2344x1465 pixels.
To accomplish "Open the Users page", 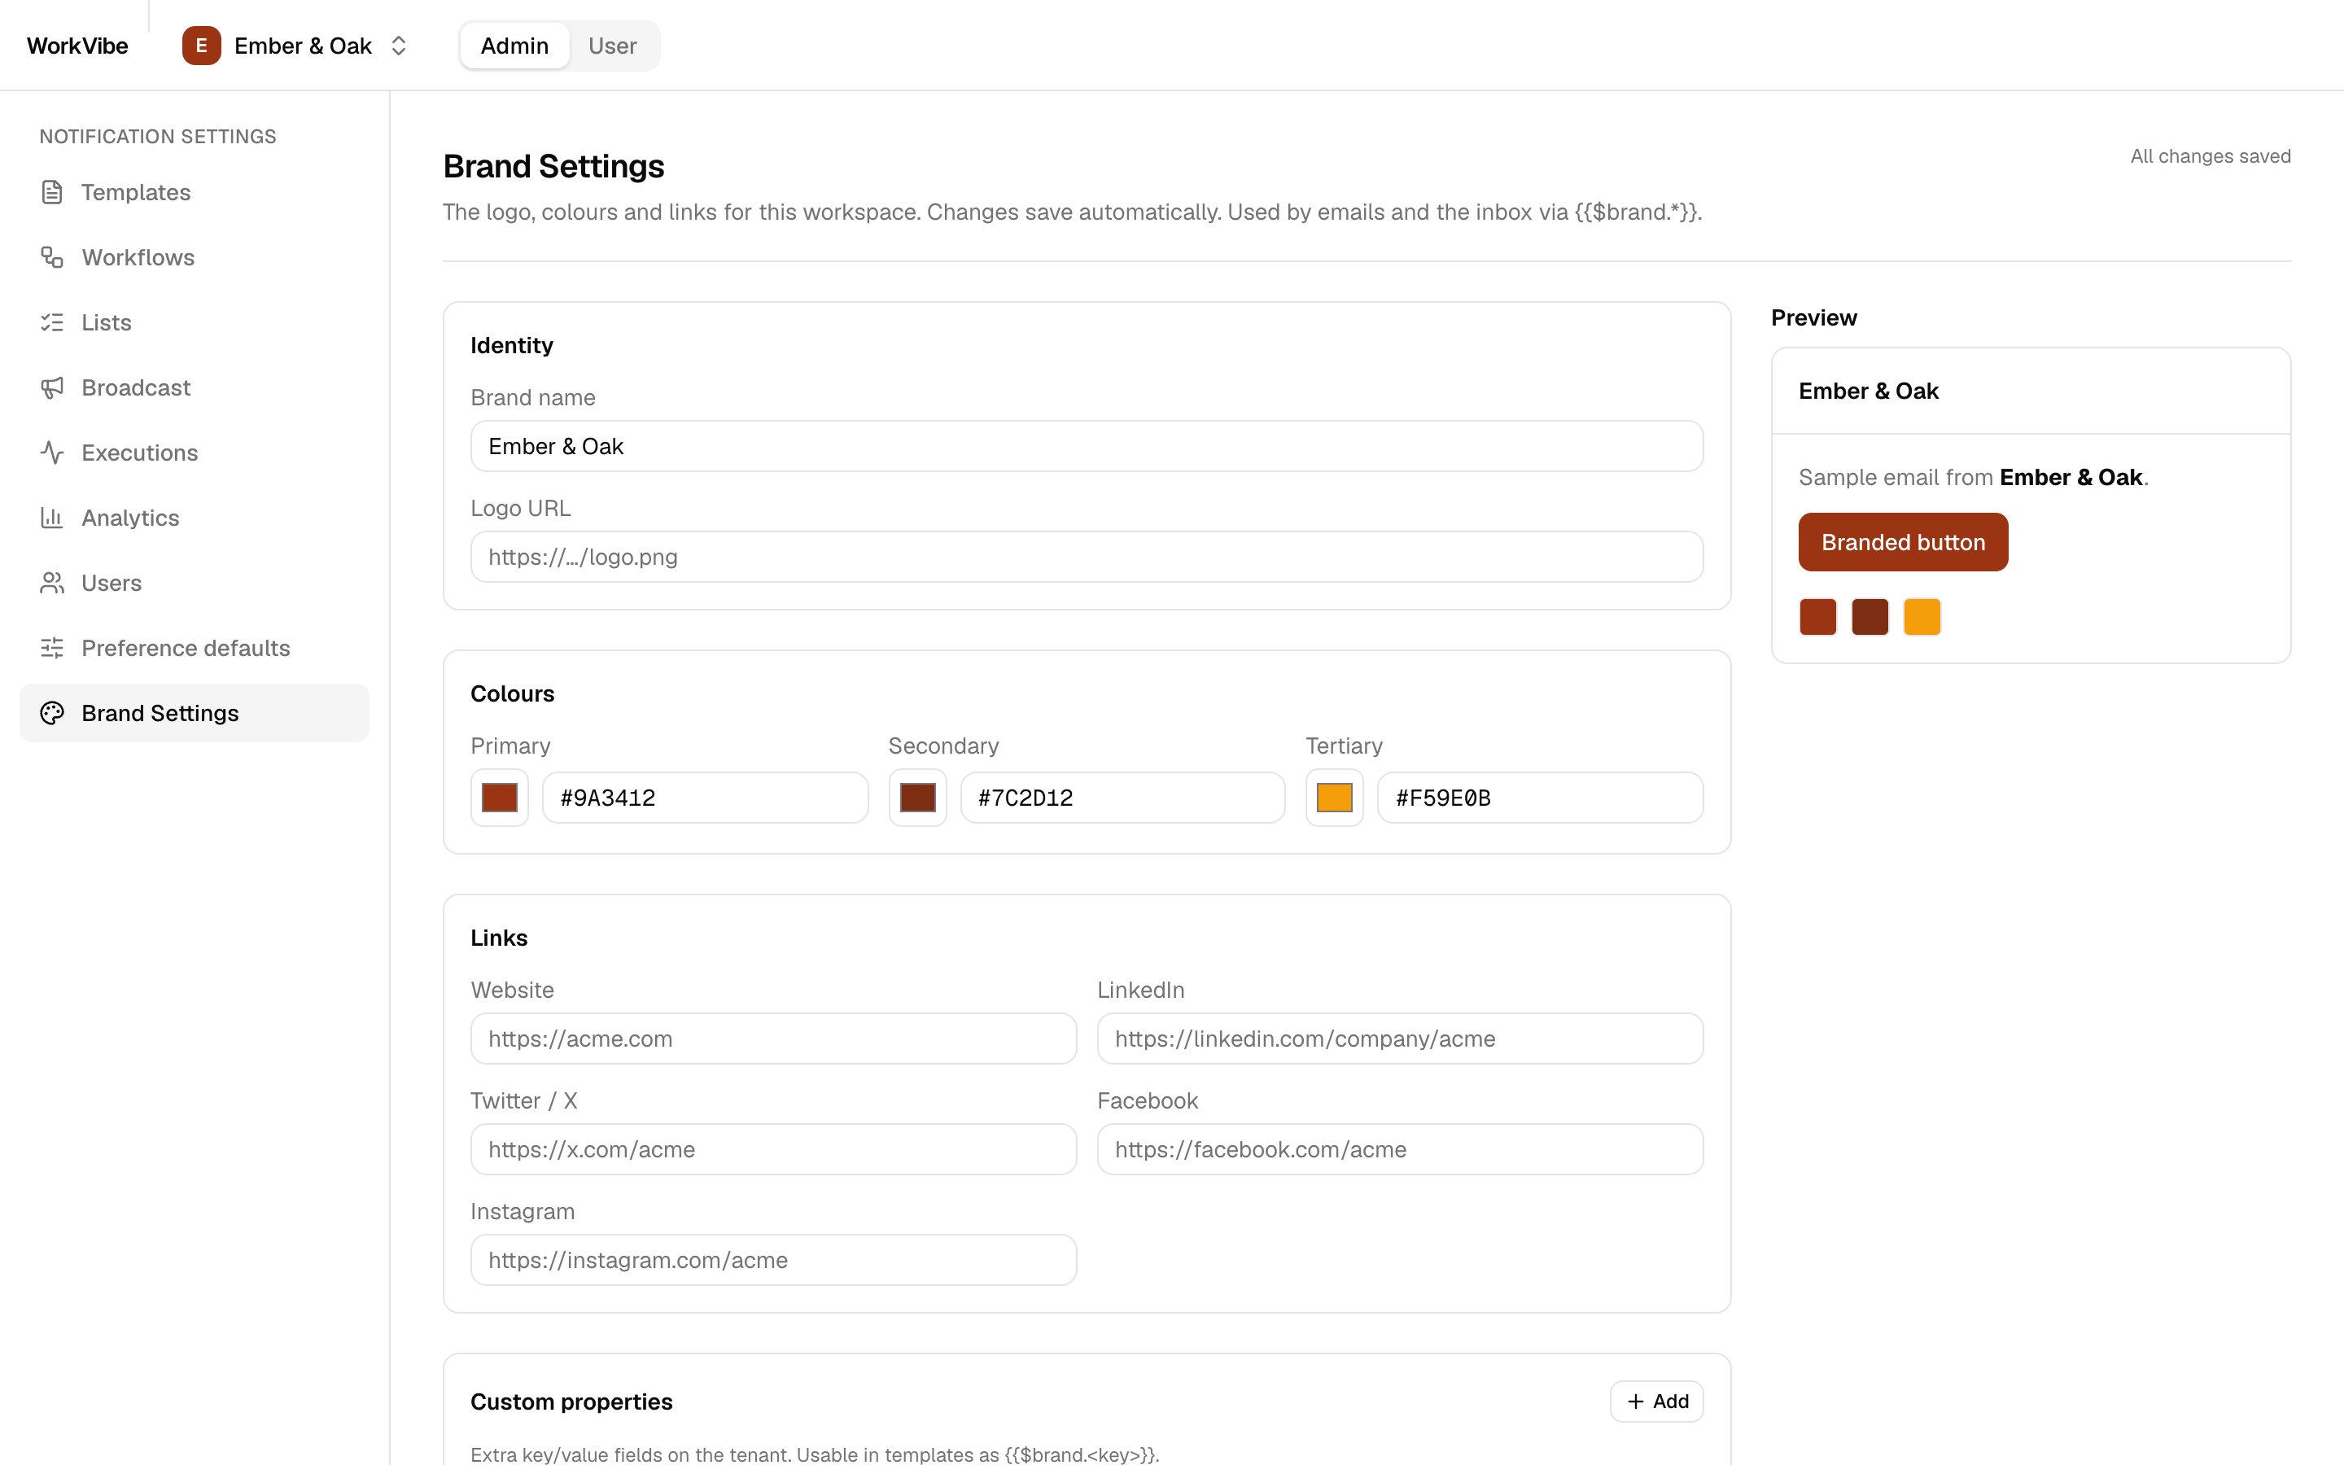I will tap(195, 582).
